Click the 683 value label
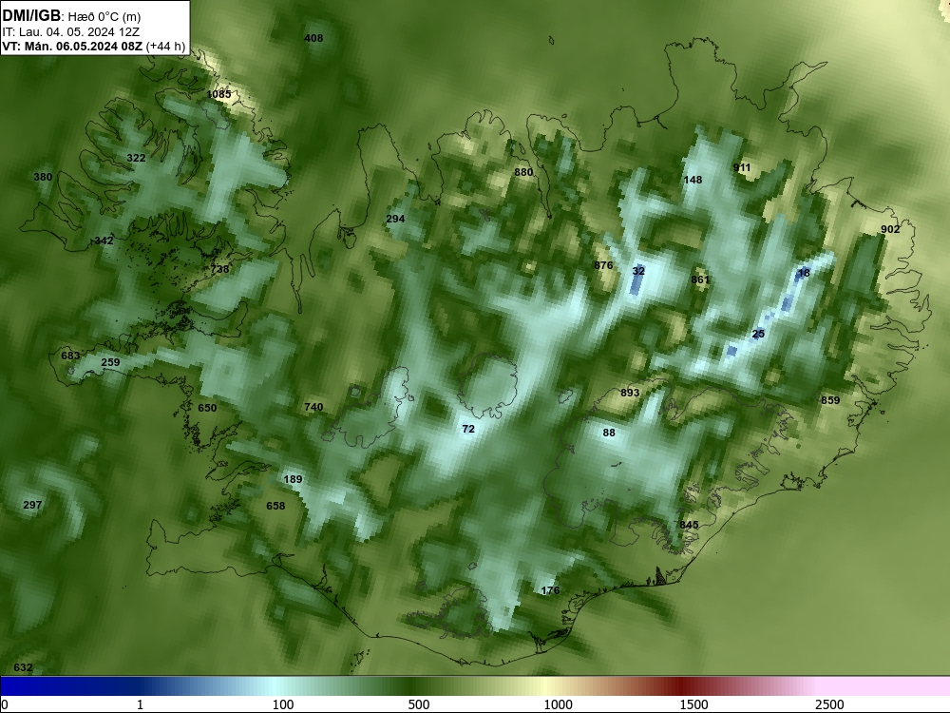Screen dimensions: 950x713 click(70, 356)
